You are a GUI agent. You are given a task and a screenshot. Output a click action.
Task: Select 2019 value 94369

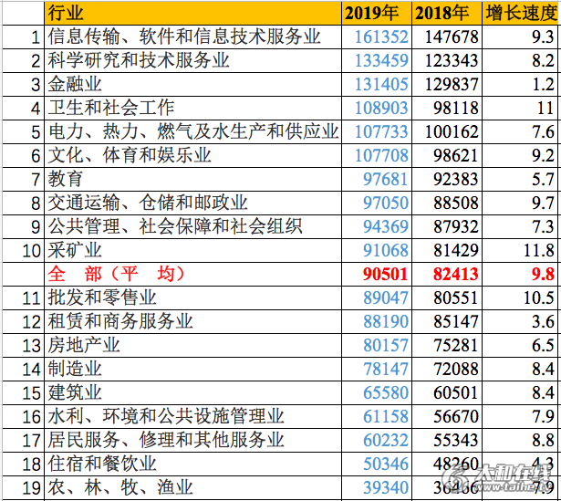[377, 227]
